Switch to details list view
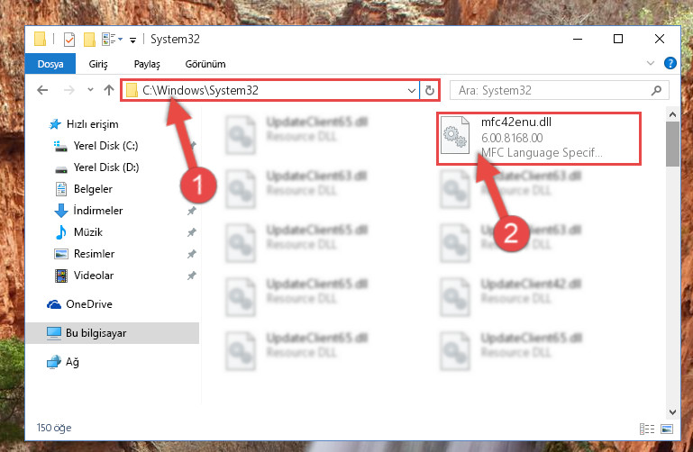Viewport: 693px width, 452px height. pyautogui.click(x=647, y=429)
